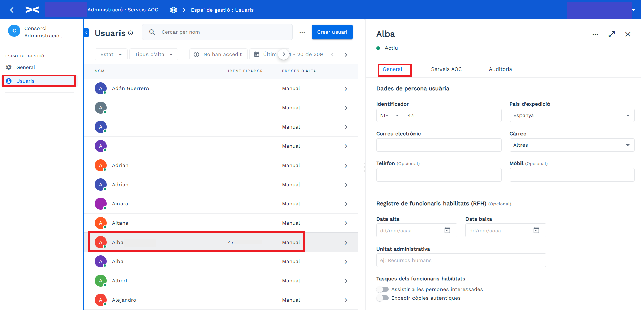Open the Tipus d'alta dropdown
641x310 pixels.
154,54
